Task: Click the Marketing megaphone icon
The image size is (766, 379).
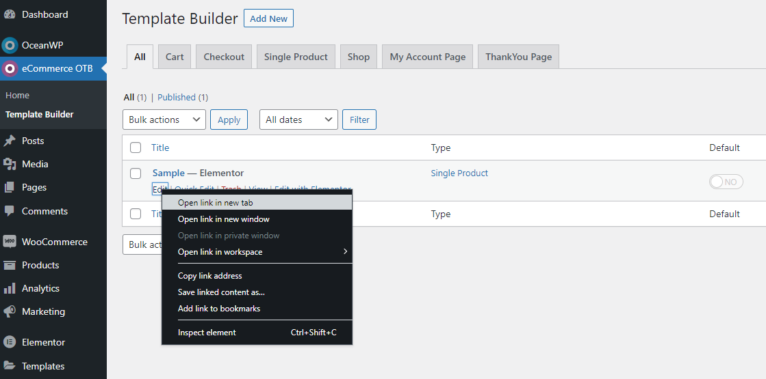Action: [x=10, y=311]
